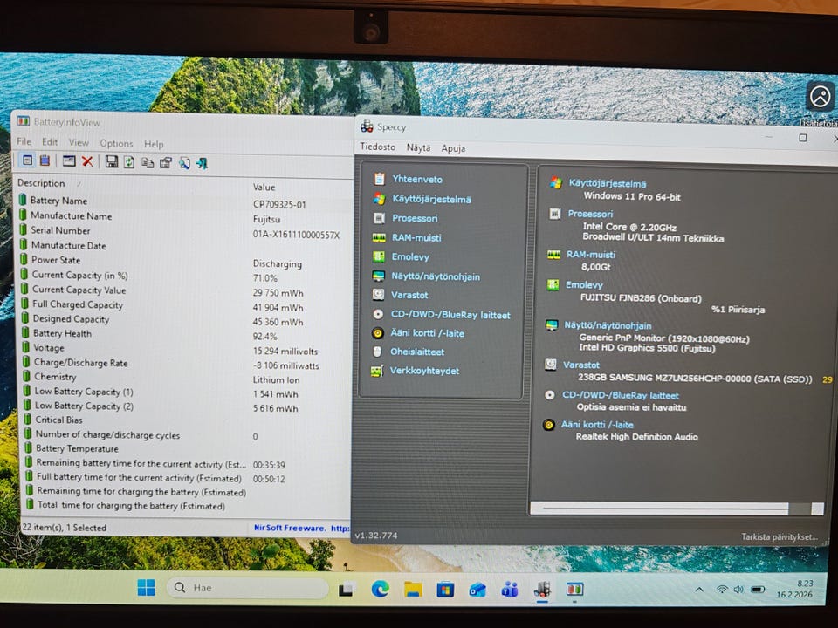Open Edit menu in BatteryInfoView
Screen dimensions: 838x628
50,142
